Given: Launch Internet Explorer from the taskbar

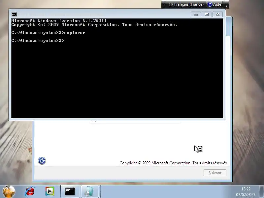Looking at the screenshot, I should [x=30, y=191].
